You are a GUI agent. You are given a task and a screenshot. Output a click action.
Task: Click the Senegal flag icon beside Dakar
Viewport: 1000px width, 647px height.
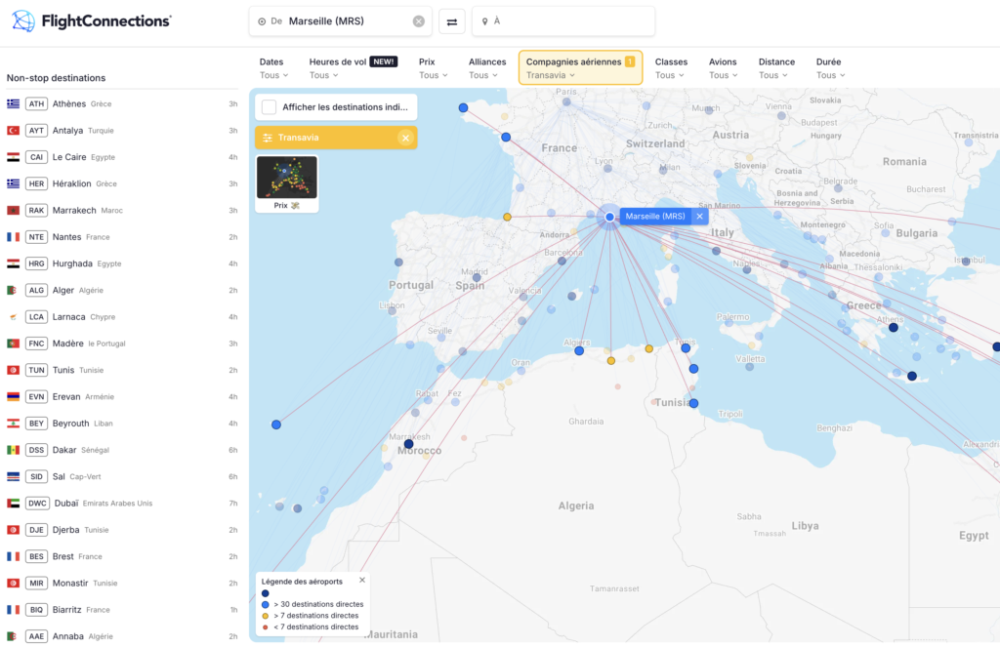pos(13,450)
